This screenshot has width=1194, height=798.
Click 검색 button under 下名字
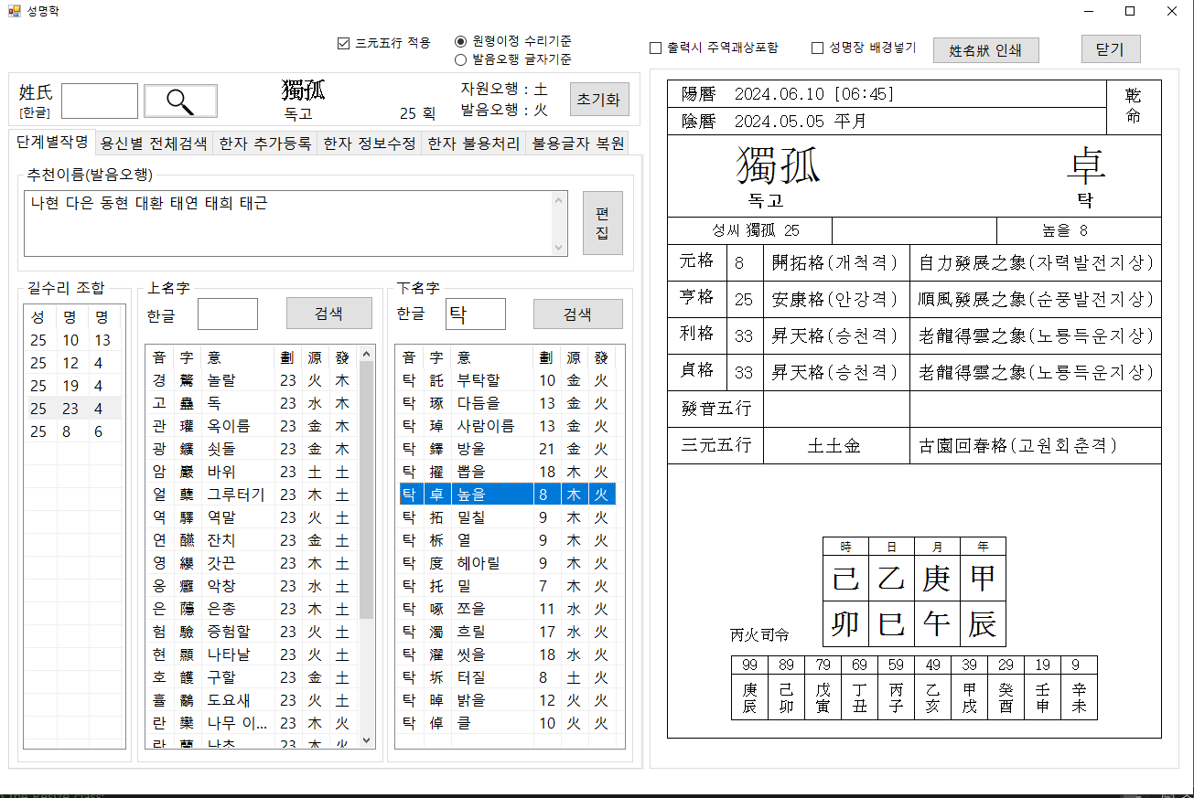(x=578, y=314)
